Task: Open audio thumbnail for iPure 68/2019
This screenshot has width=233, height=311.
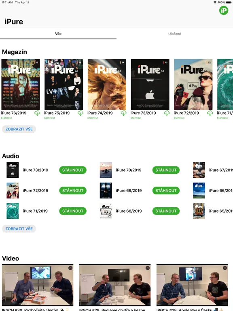Action: click(x=106, y=211)
